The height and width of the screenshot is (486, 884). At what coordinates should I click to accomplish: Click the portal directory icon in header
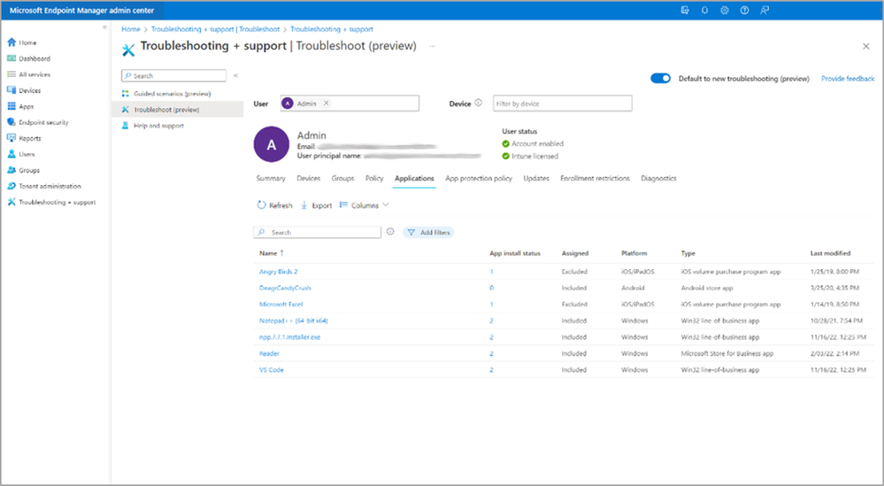click(x=685, y=10)
